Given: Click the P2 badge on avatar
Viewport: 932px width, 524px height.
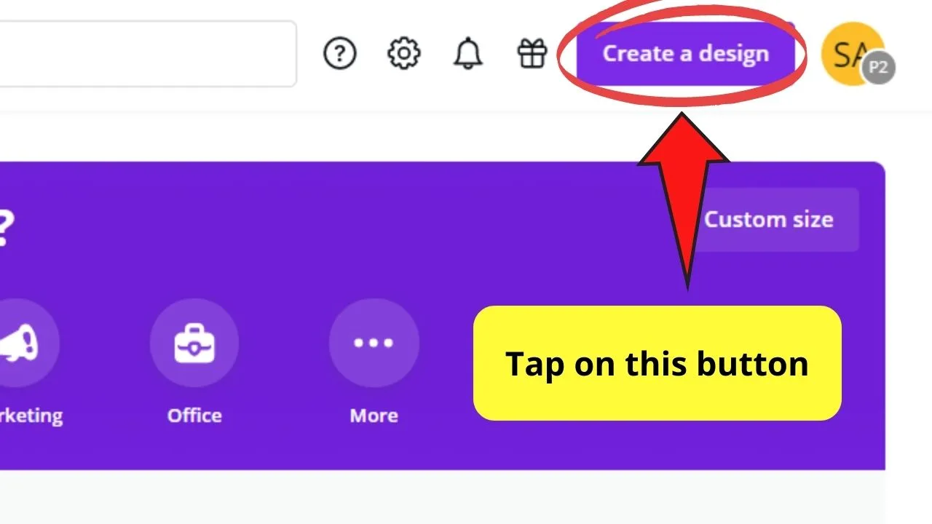Looking at the screenshot, I should (879, 68).
